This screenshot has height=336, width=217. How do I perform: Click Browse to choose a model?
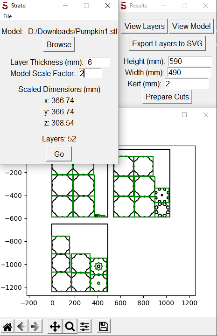coord(59,44)
